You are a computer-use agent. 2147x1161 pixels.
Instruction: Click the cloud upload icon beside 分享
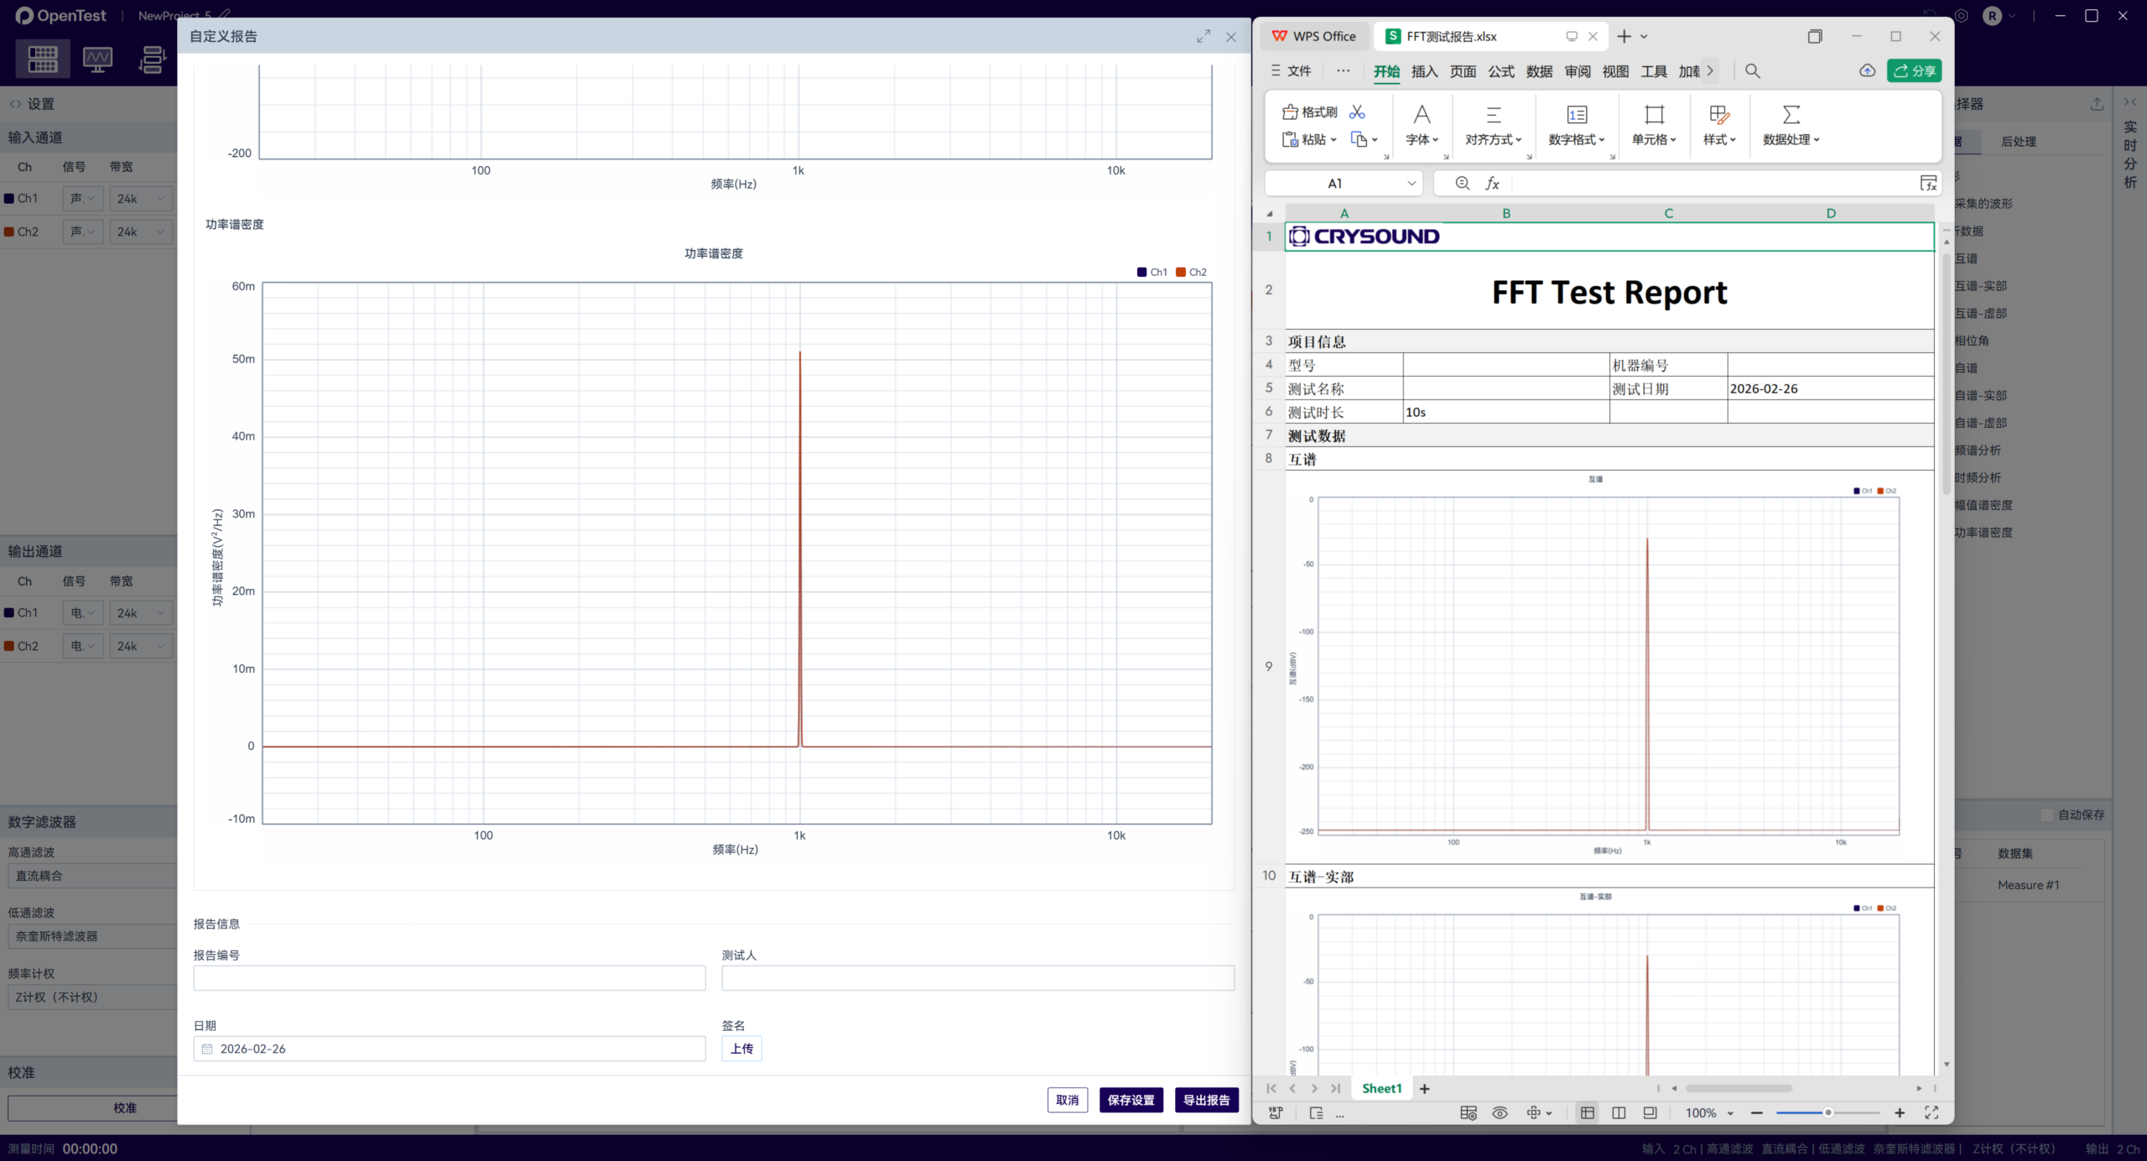pyautogui.click(x=1867, y=71)
